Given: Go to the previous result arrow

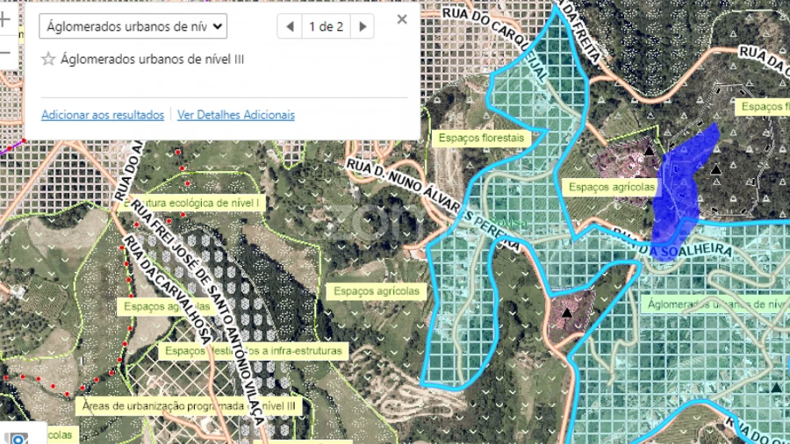Looking at the screenshot, I should pyautogui.click(x=290, y=26).
